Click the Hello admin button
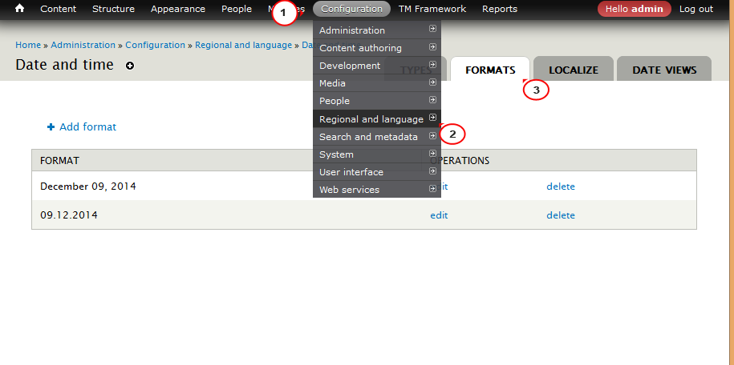This screenshot has width=734, height=365. click(635, 9)
